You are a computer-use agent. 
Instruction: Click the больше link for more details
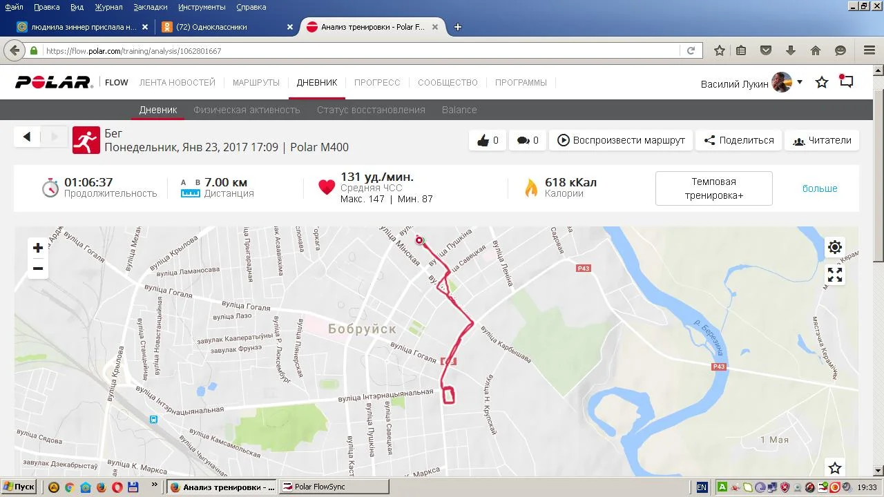[820, 188]
